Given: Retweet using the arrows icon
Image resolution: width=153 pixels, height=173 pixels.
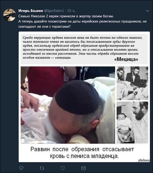Looking at the screenshot, I should 42,168.
